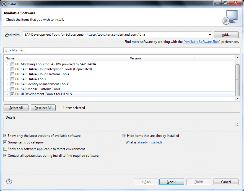The height and width of the screenshot is (191, 244).
Task: Click the Details pane up stepper arrow
Action: tap(237, 123)
